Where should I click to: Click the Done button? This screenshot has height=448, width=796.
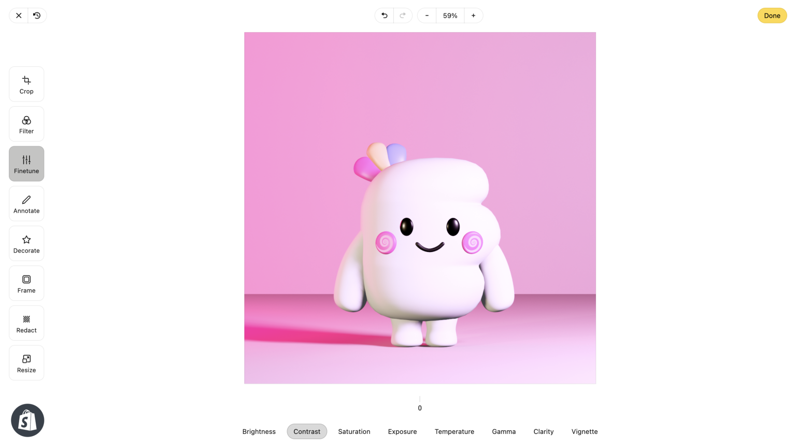pos(772,16)
